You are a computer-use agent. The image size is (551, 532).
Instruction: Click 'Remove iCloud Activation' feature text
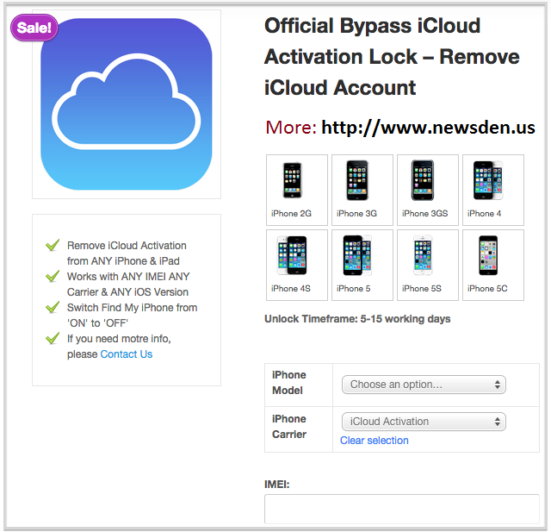[x=127, y=246]
